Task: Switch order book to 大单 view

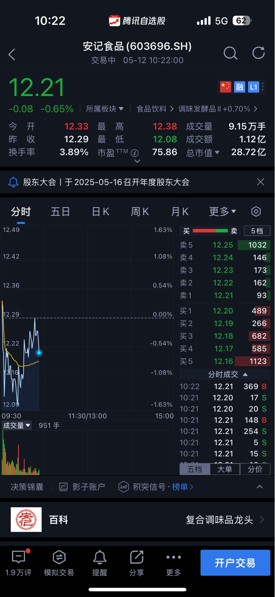Action: coord(225,469)
